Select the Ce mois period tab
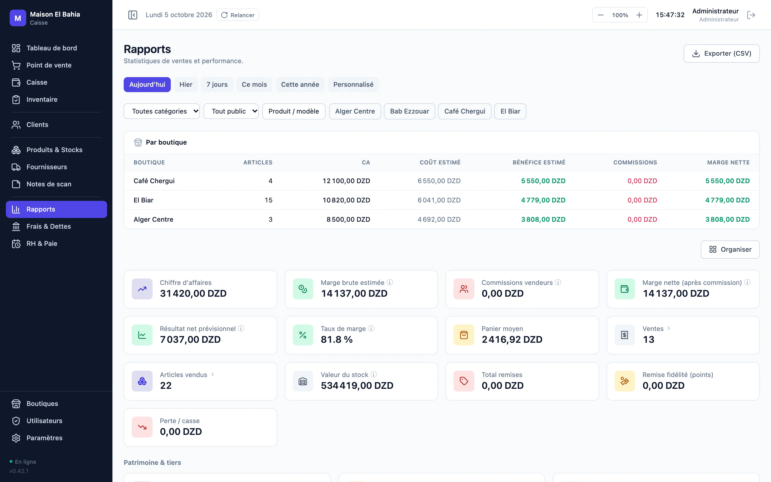 [x=254, y=84]
